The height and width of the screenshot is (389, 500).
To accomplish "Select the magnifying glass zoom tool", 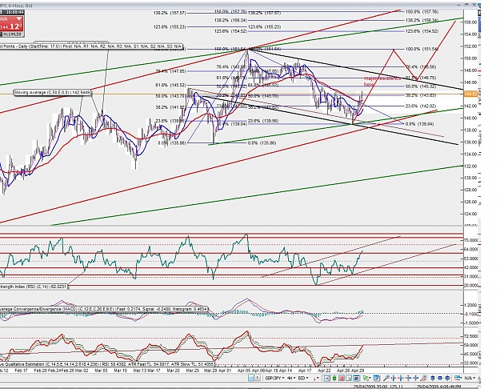I will (x=386, y=379).
